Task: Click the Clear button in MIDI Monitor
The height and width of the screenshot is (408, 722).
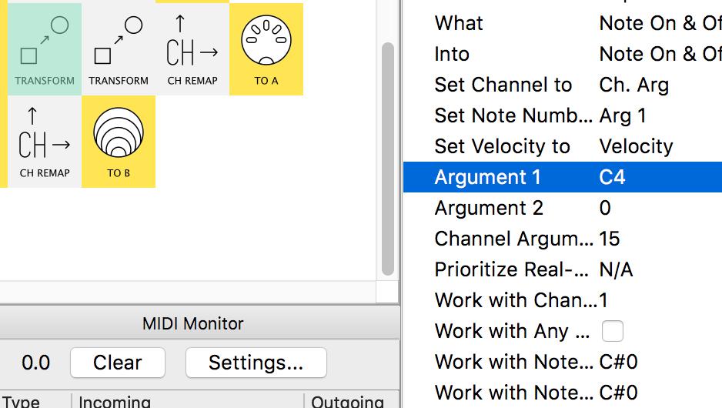Action: pos(118,363)
